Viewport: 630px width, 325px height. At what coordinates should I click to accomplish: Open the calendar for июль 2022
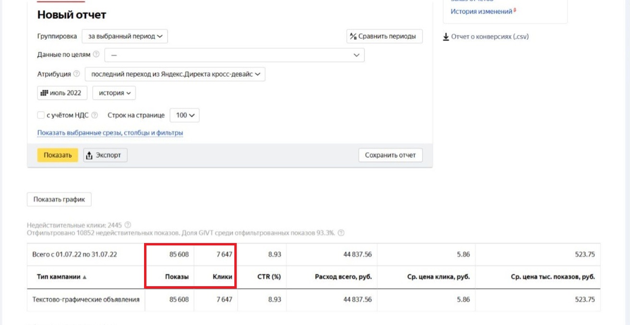click(62, 93)
